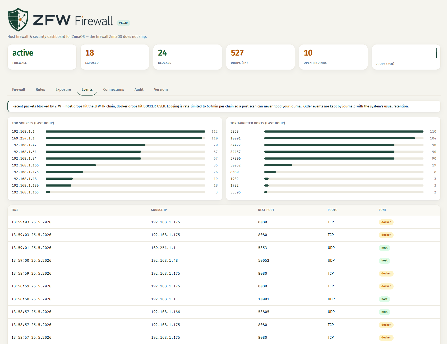Click port 1982 in targeted ports
The width and height of the screenshot is (447, 344).
pos(333,185)
